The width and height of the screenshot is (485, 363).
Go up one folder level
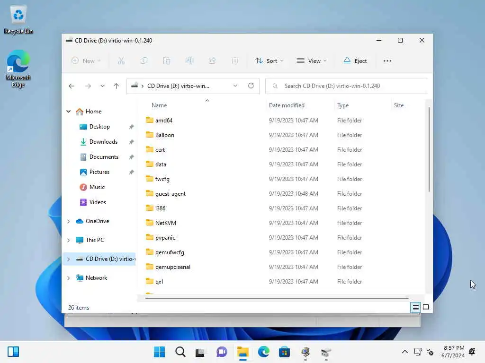pyautogui.click(x=117, y=86)
